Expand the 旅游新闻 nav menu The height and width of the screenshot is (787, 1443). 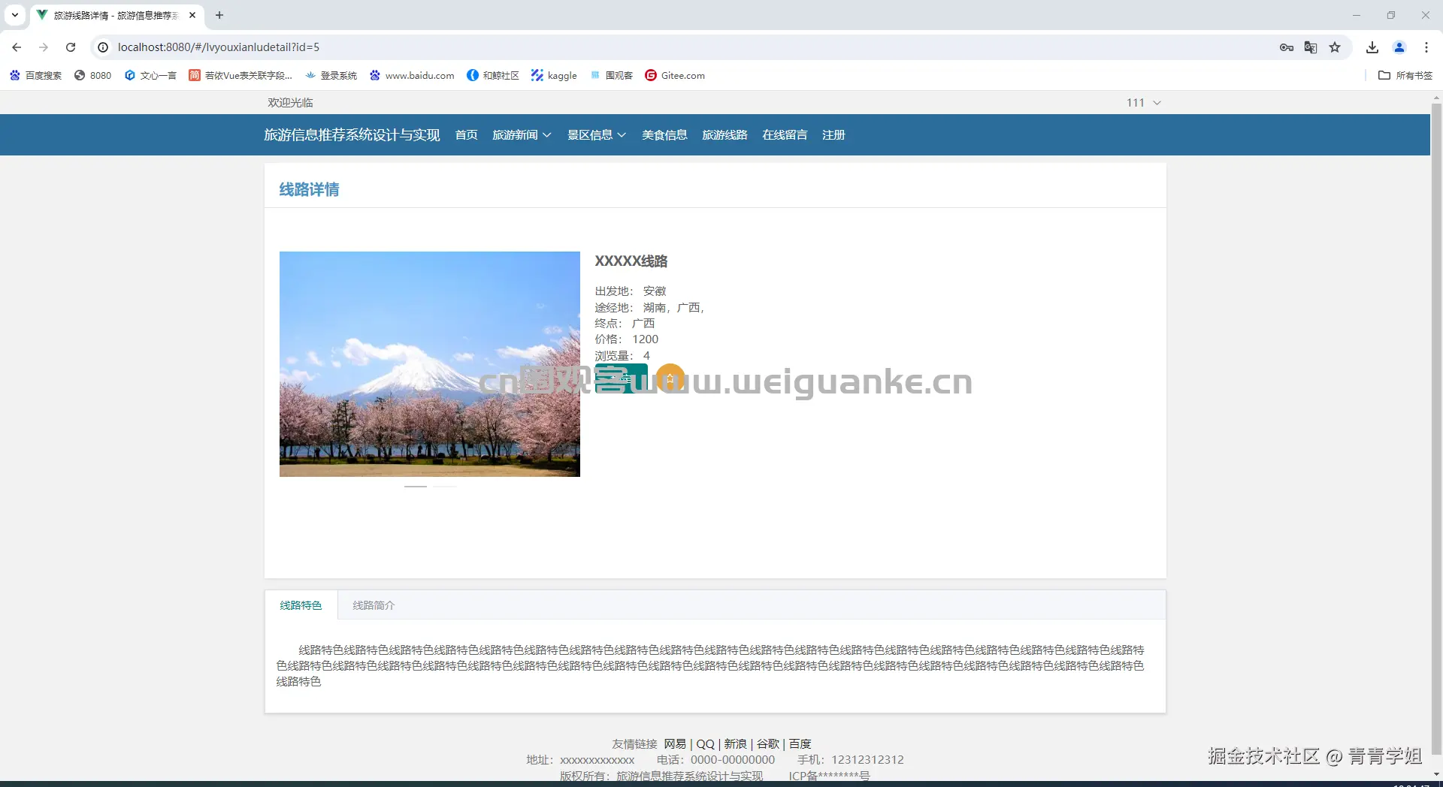click(x=522, y=135)
